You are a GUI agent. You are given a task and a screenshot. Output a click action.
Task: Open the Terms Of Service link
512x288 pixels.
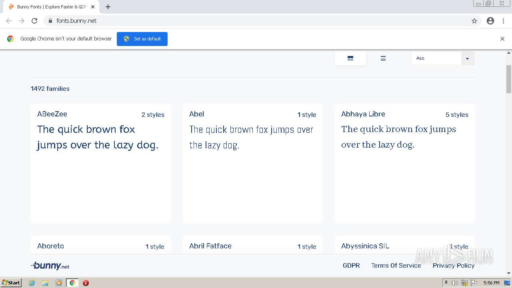(396, 266)
